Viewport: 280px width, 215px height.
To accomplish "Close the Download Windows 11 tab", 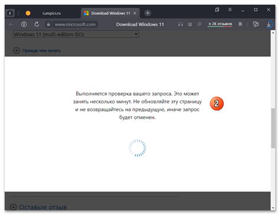I will pyautogui.click(x=135, y=13).
